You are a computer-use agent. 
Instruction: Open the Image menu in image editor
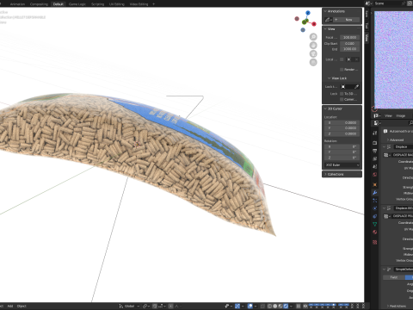click(401, 115)
